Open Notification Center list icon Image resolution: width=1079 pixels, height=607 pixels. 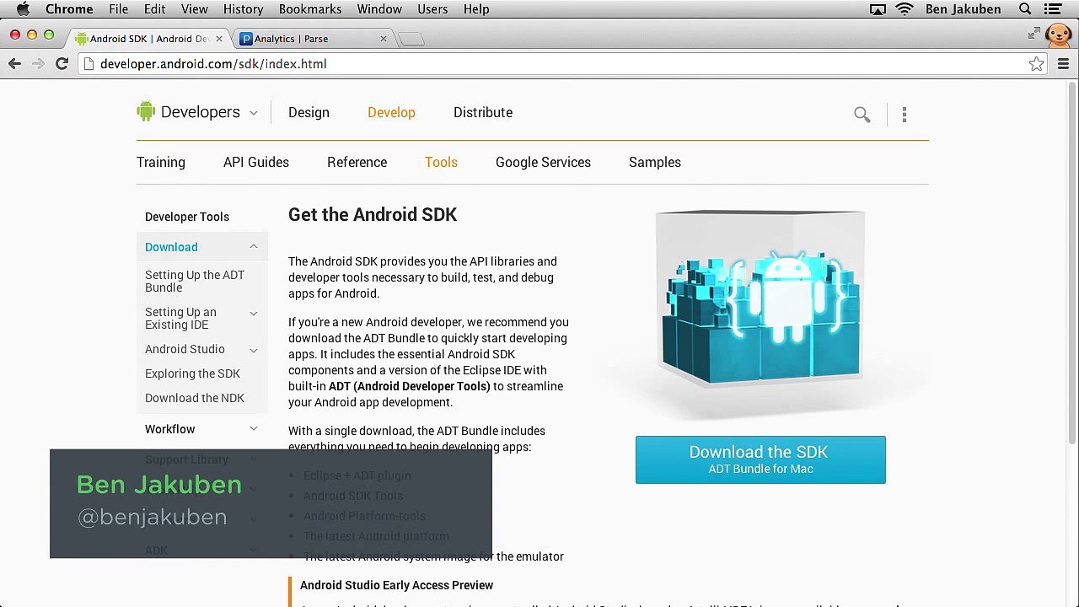tap(1053, 9)
